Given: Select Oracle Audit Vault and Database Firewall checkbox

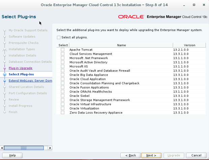Looking at the screenshot, I should [x=62, y=71].
